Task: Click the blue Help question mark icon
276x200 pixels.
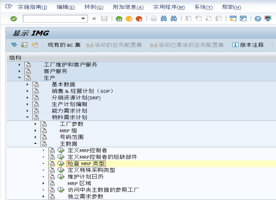Action: tap(258, 19)
